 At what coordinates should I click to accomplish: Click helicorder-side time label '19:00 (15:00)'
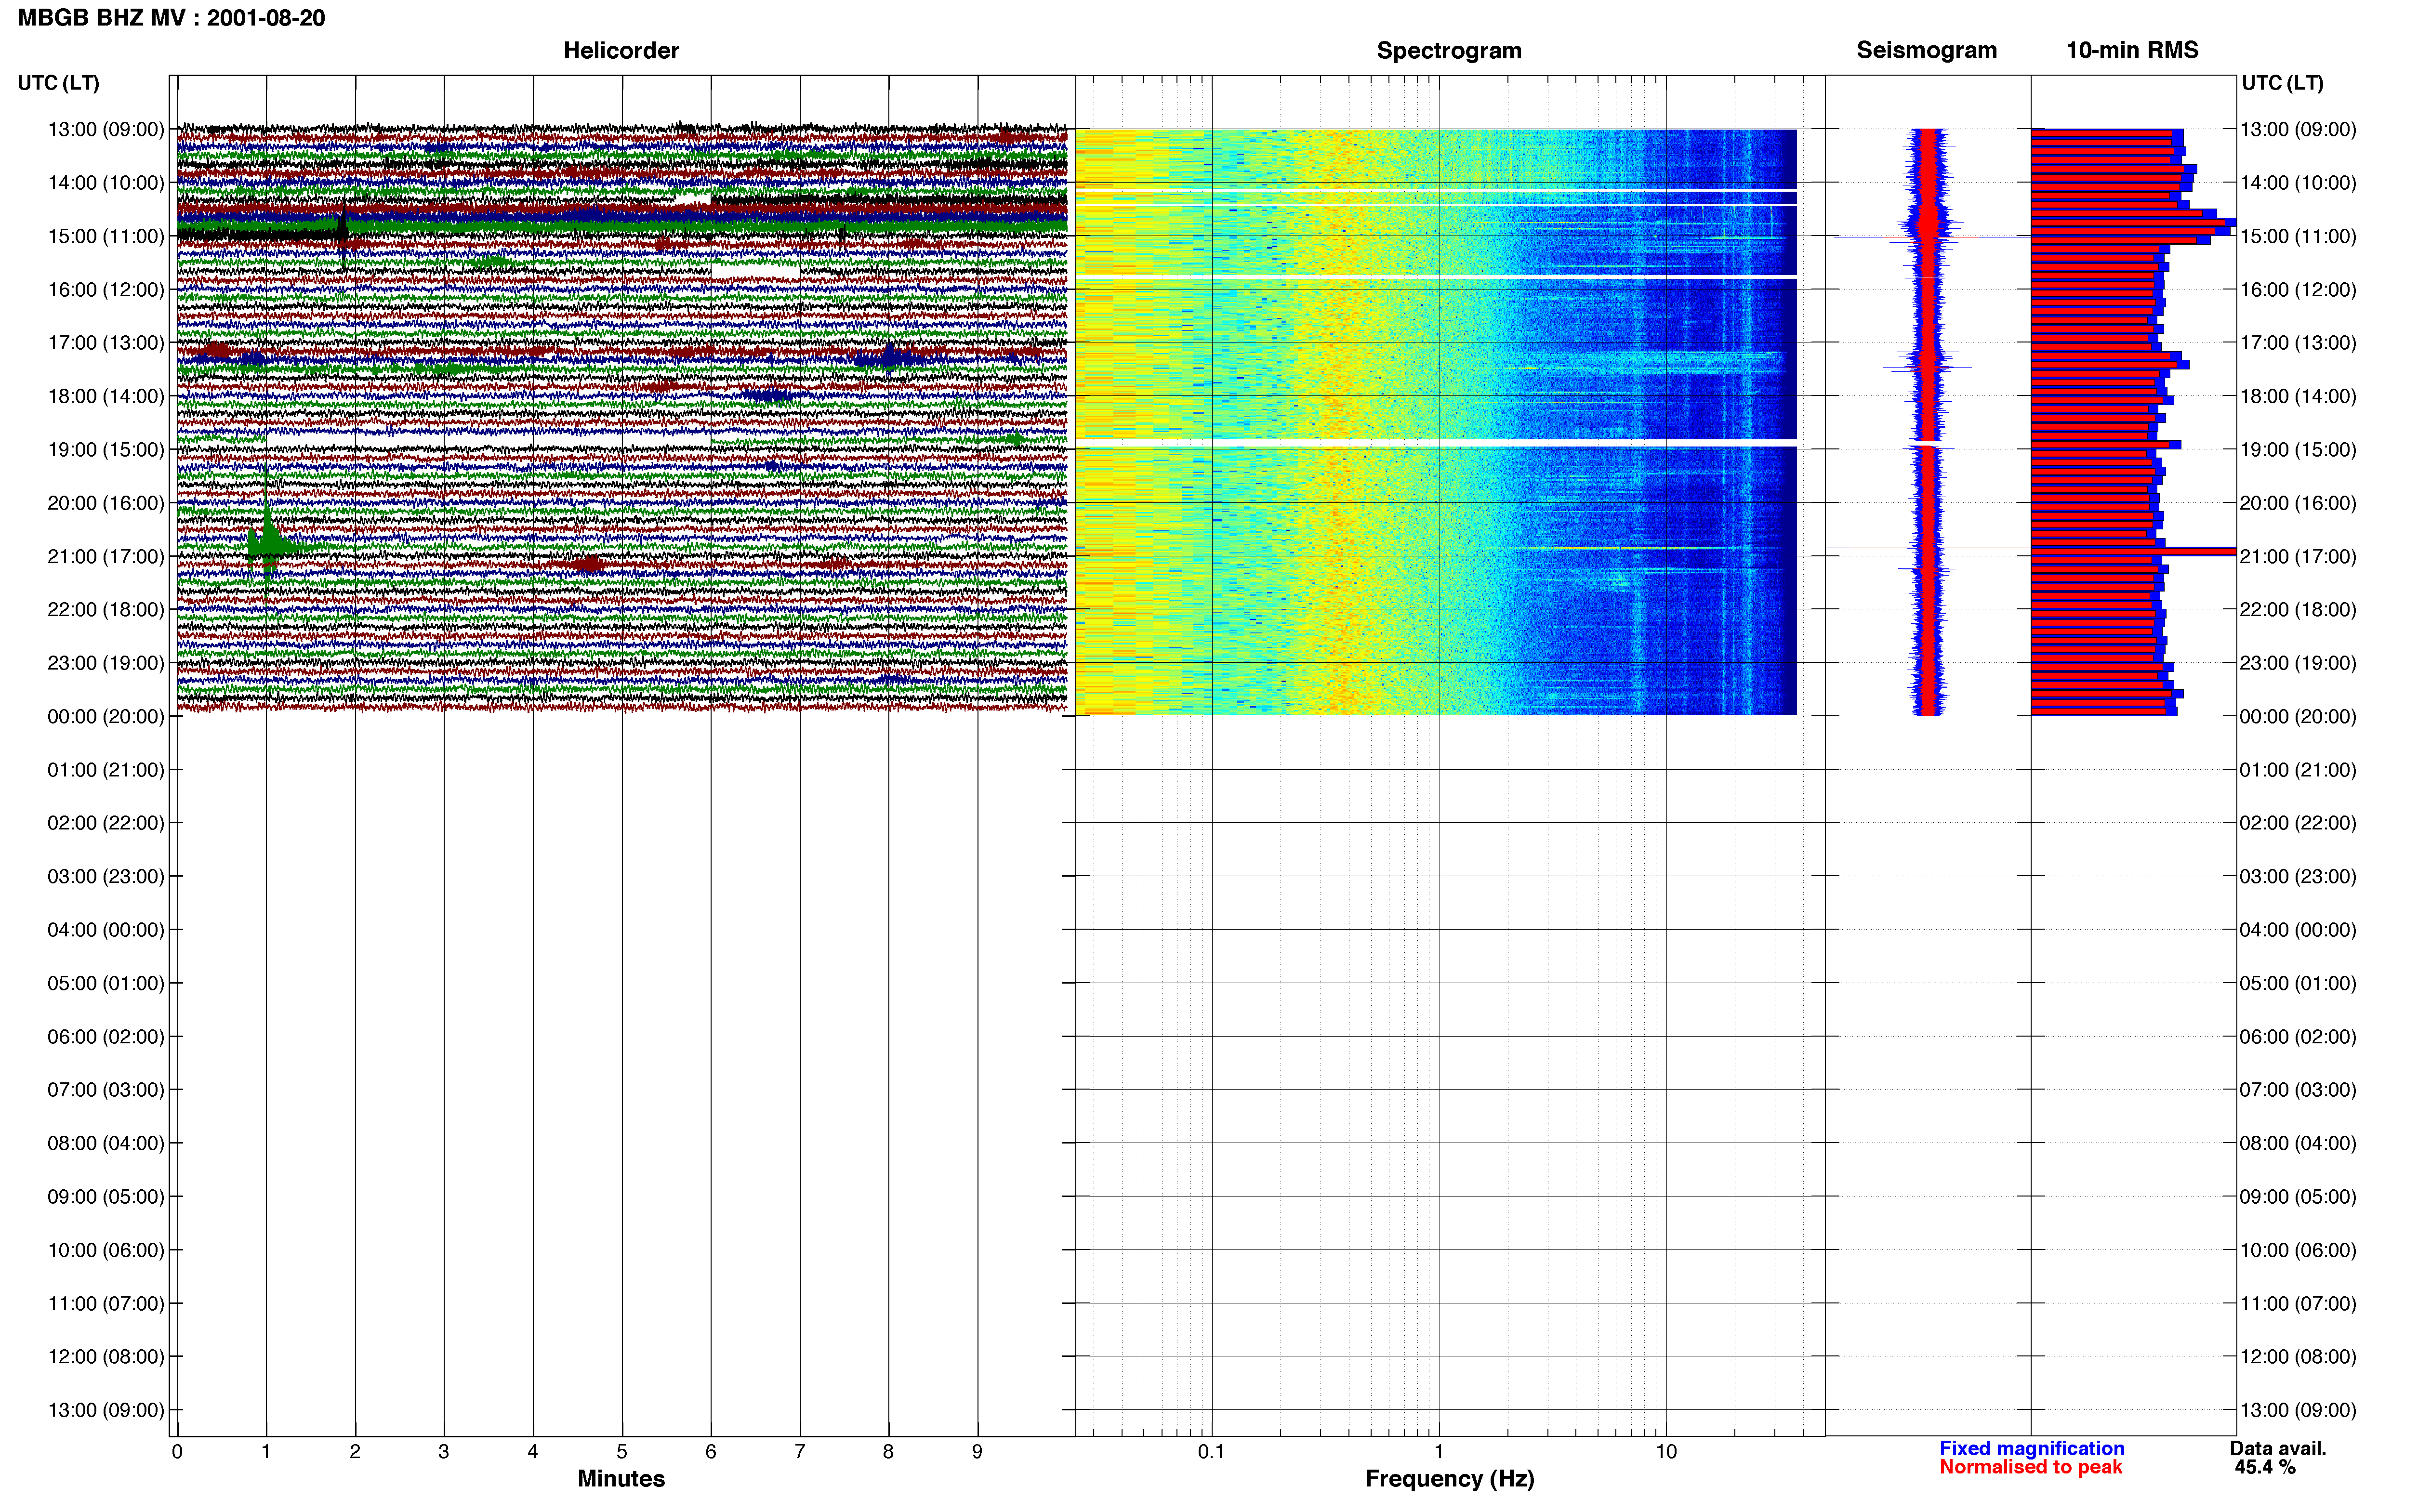click(x=105, y=449)
